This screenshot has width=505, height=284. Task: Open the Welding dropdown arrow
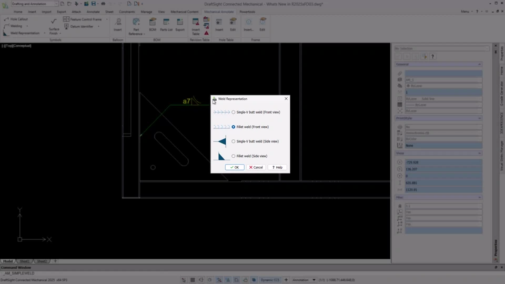(x=27, y=26)
